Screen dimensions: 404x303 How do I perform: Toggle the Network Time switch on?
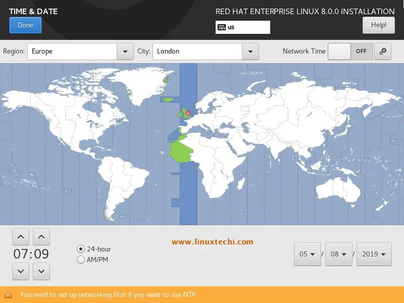click(x=350, y=52)
